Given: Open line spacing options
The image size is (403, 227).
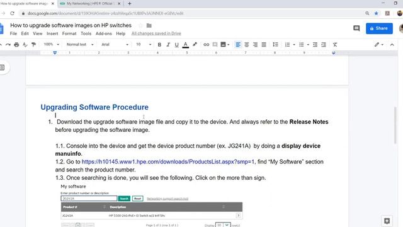Looking at the screenshot, I should pyautogui.click(x=275, y=45).
